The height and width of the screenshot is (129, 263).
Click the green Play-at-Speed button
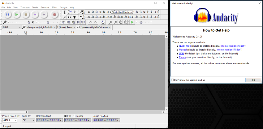click(x=132, y=22)
